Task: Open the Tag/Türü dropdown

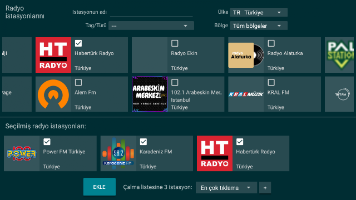Action: pyautogui.click(x=151, y=26)
